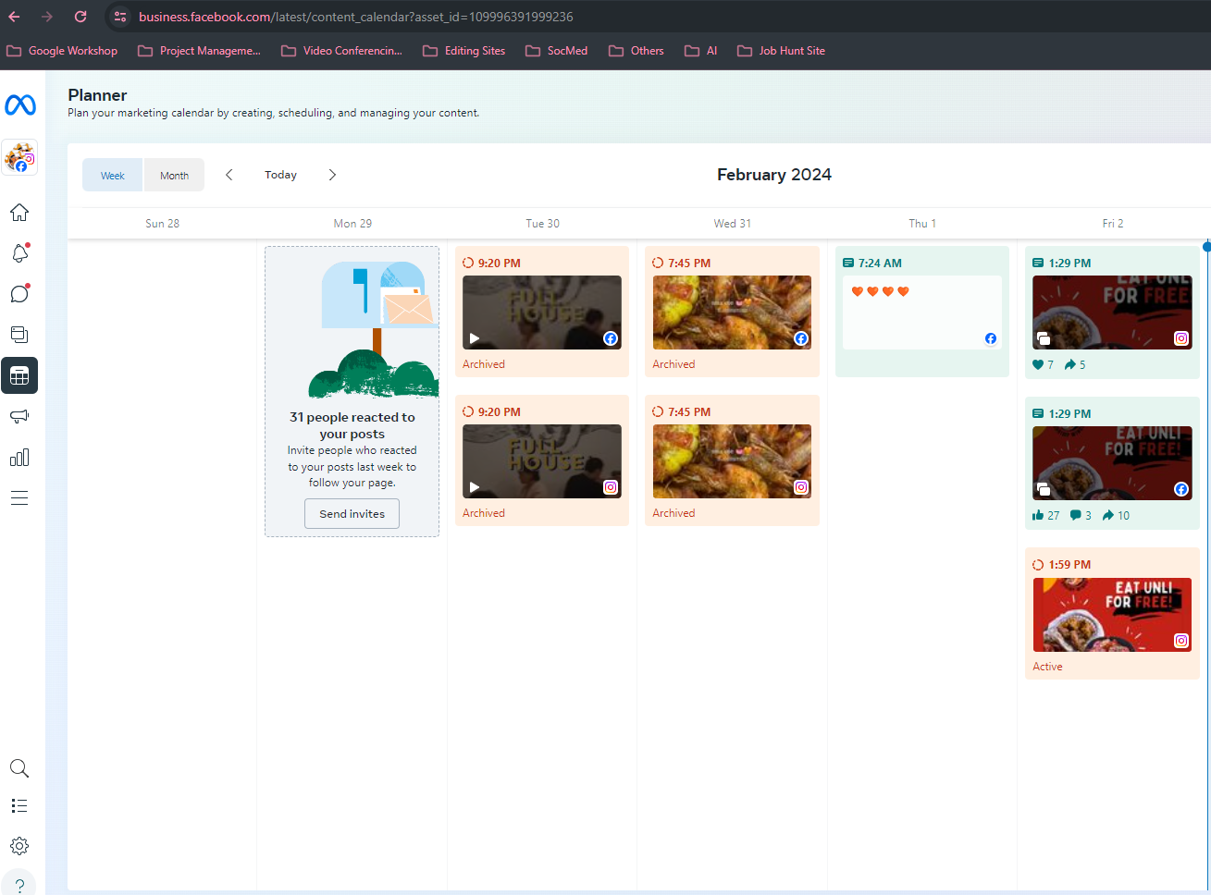Click the Active status label
Viewport: 1211px width, 895px height.
[1047, 667]
